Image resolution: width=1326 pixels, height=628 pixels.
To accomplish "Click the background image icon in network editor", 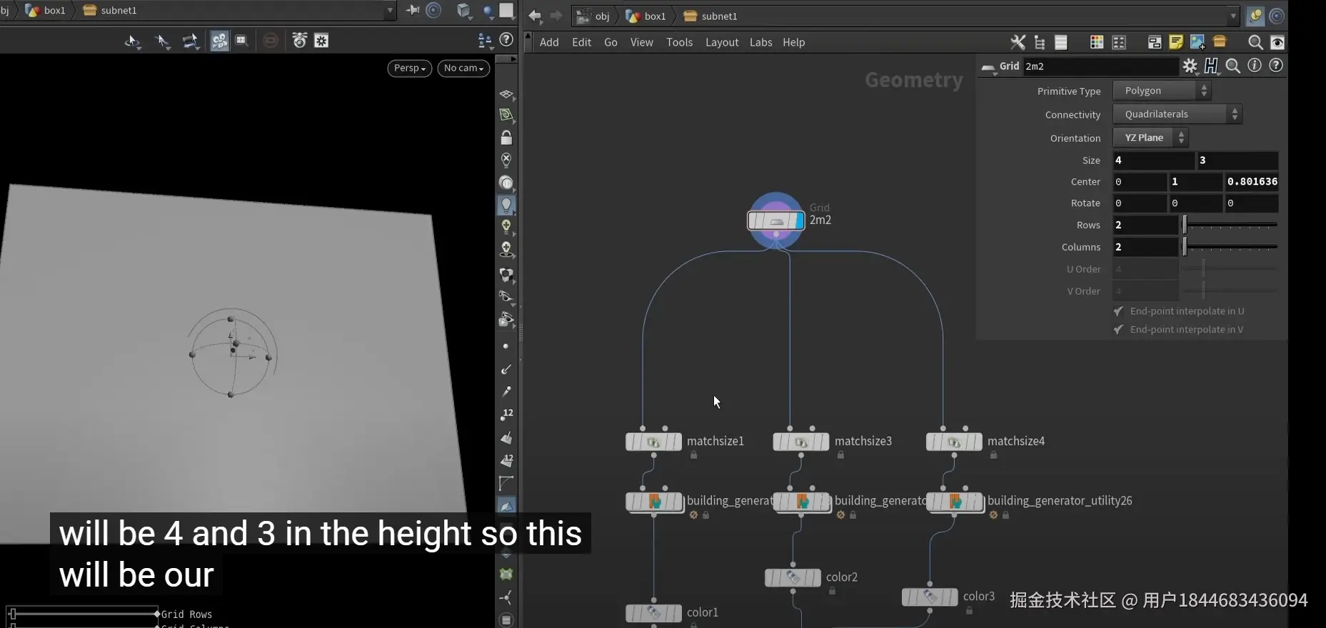I will 1197,43.
